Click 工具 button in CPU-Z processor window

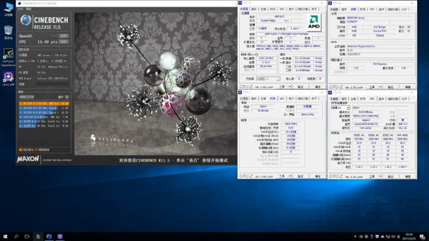click(282, 86)
